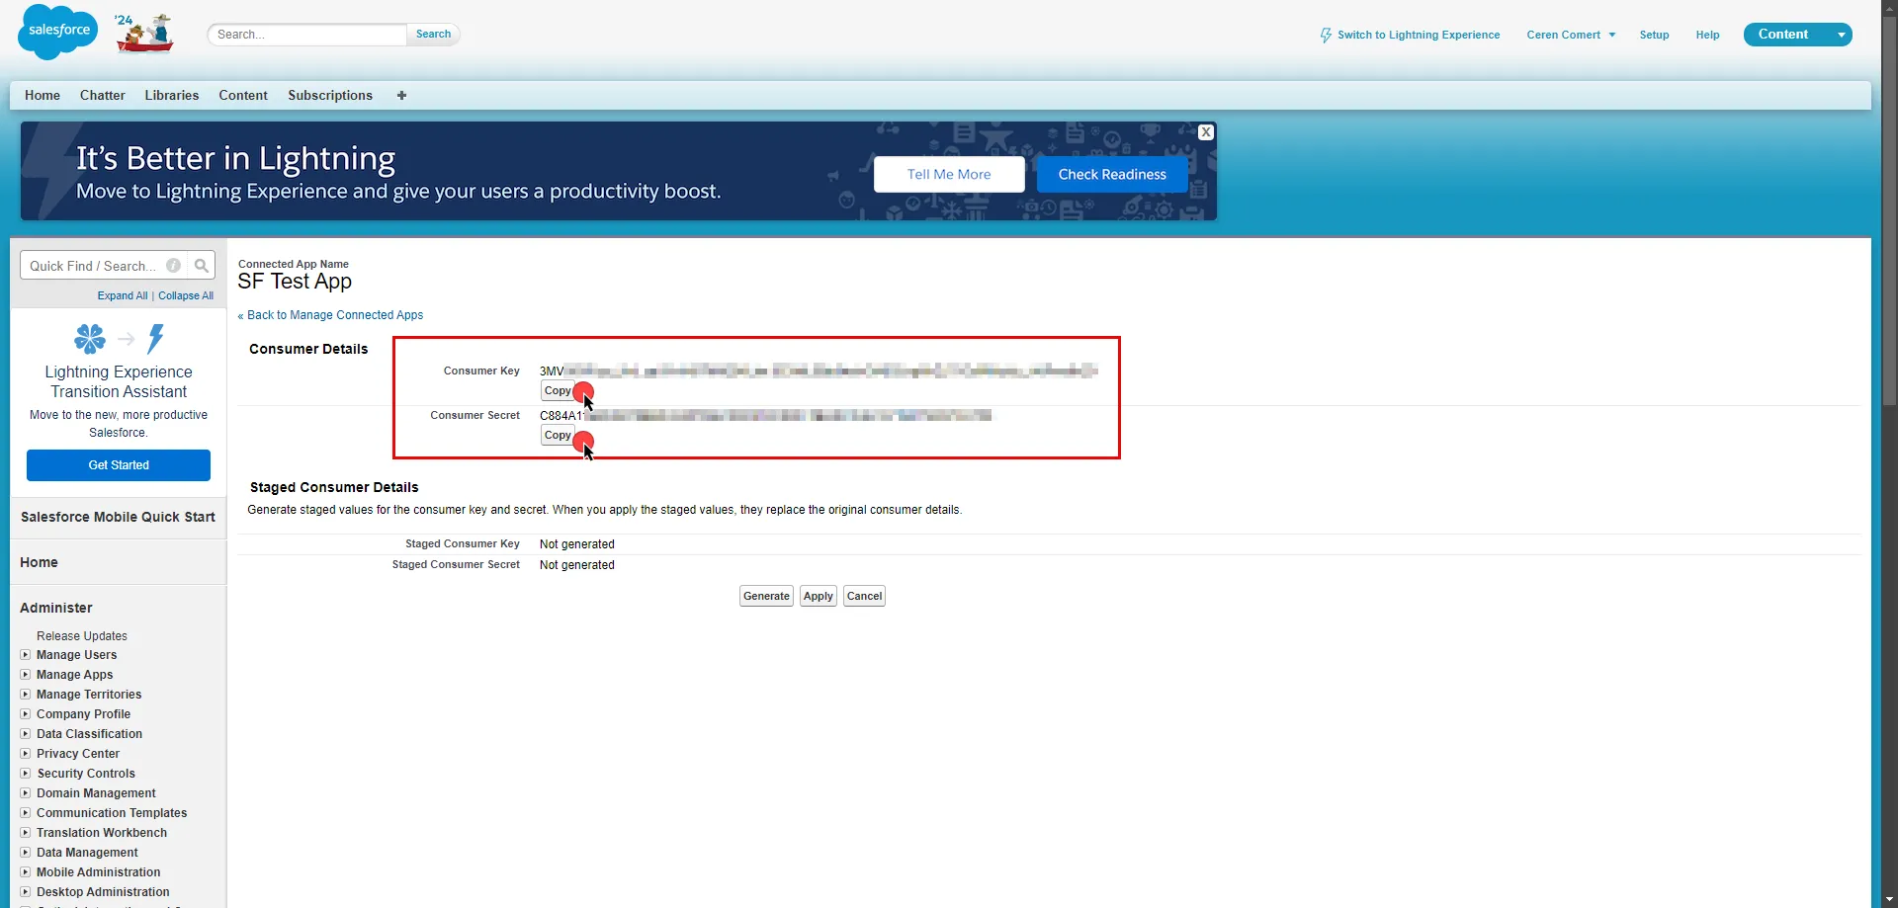The width and height of the screenshot is (1898, 908).
Task: Expand the Privacy Center tree node
Action: click(x=26, y=754)
